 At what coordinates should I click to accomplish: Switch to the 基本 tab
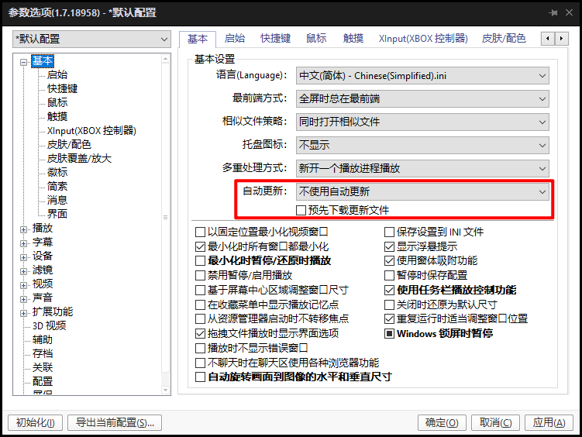(198, 39)
